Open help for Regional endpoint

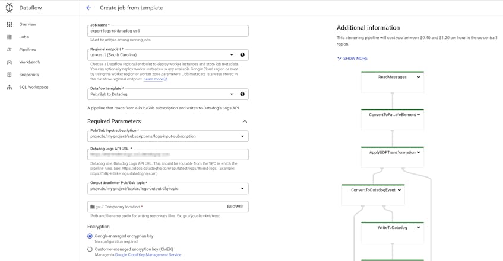pyautogui.click(x=242, y=54)
